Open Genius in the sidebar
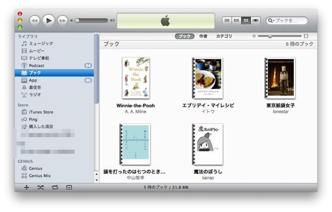 tap(54, 168)
